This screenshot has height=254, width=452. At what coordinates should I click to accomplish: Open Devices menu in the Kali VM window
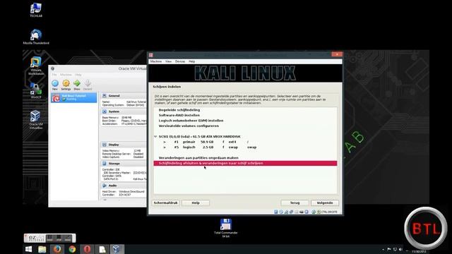180,61
